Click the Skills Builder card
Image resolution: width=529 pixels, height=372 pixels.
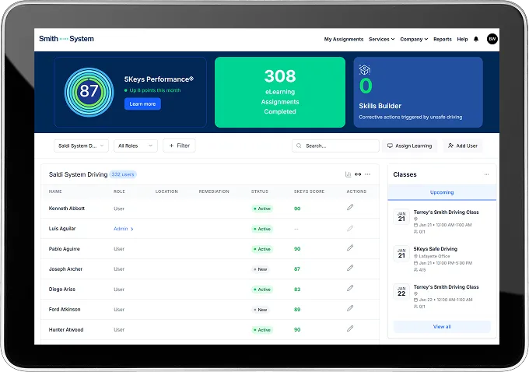[418, 92]
